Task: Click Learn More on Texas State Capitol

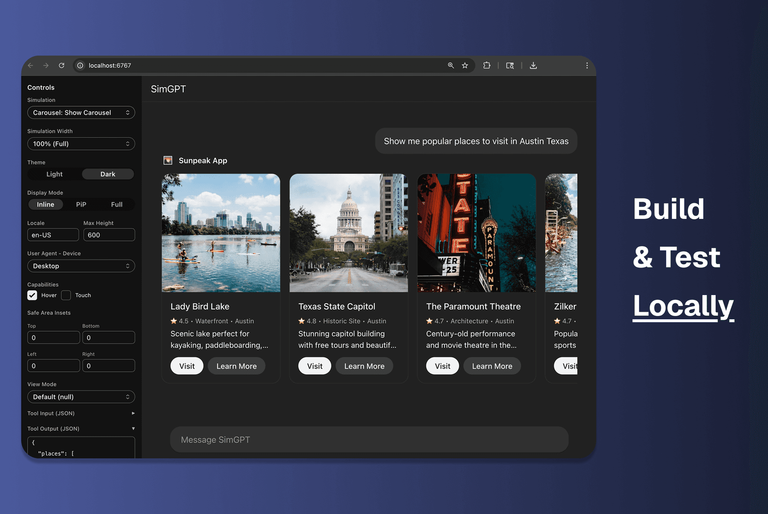Action: pos(364,366)
